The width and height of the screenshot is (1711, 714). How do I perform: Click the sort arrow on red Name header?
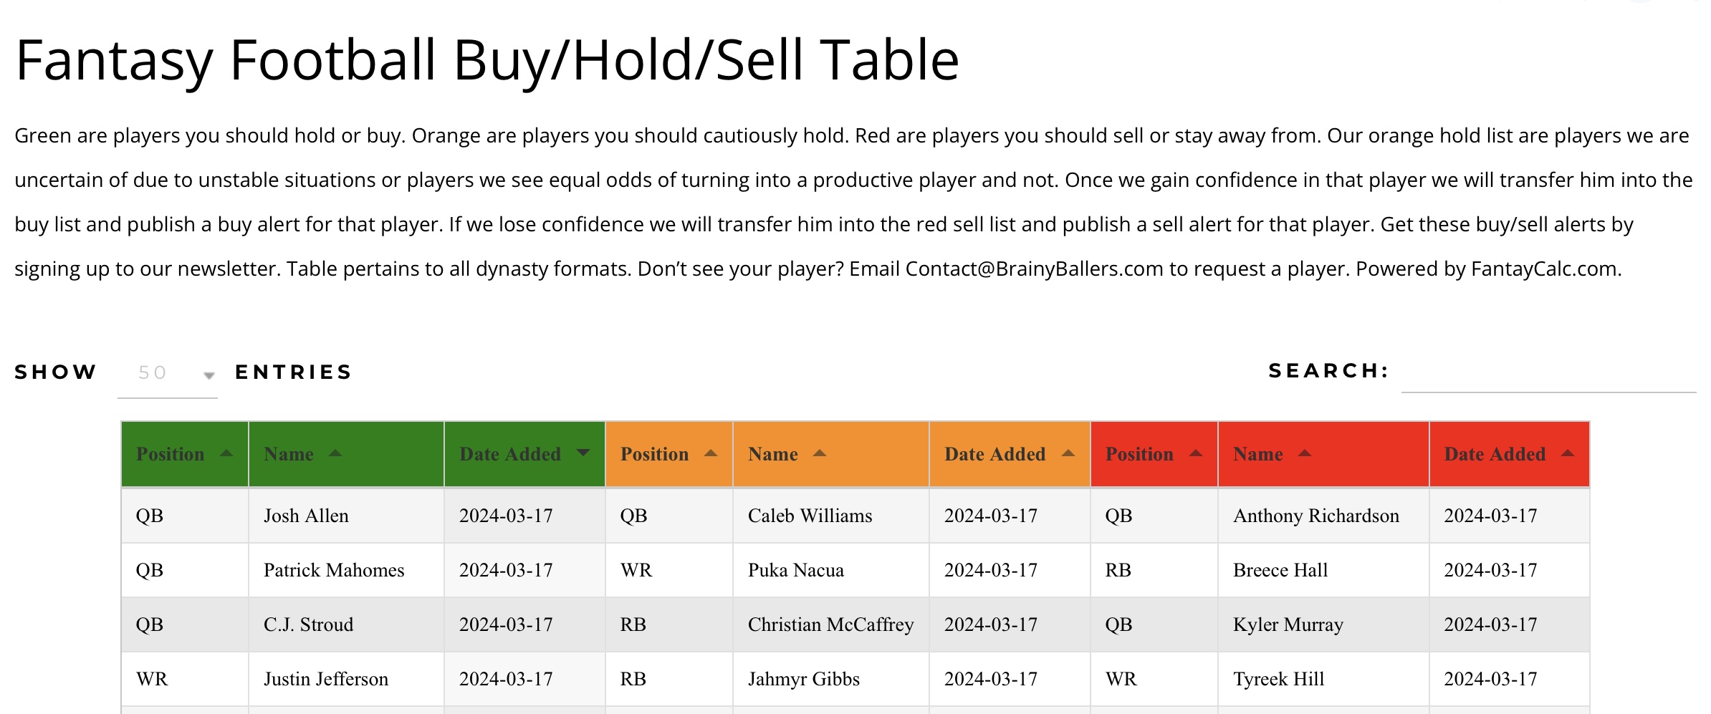click(x=1305, y=452)
